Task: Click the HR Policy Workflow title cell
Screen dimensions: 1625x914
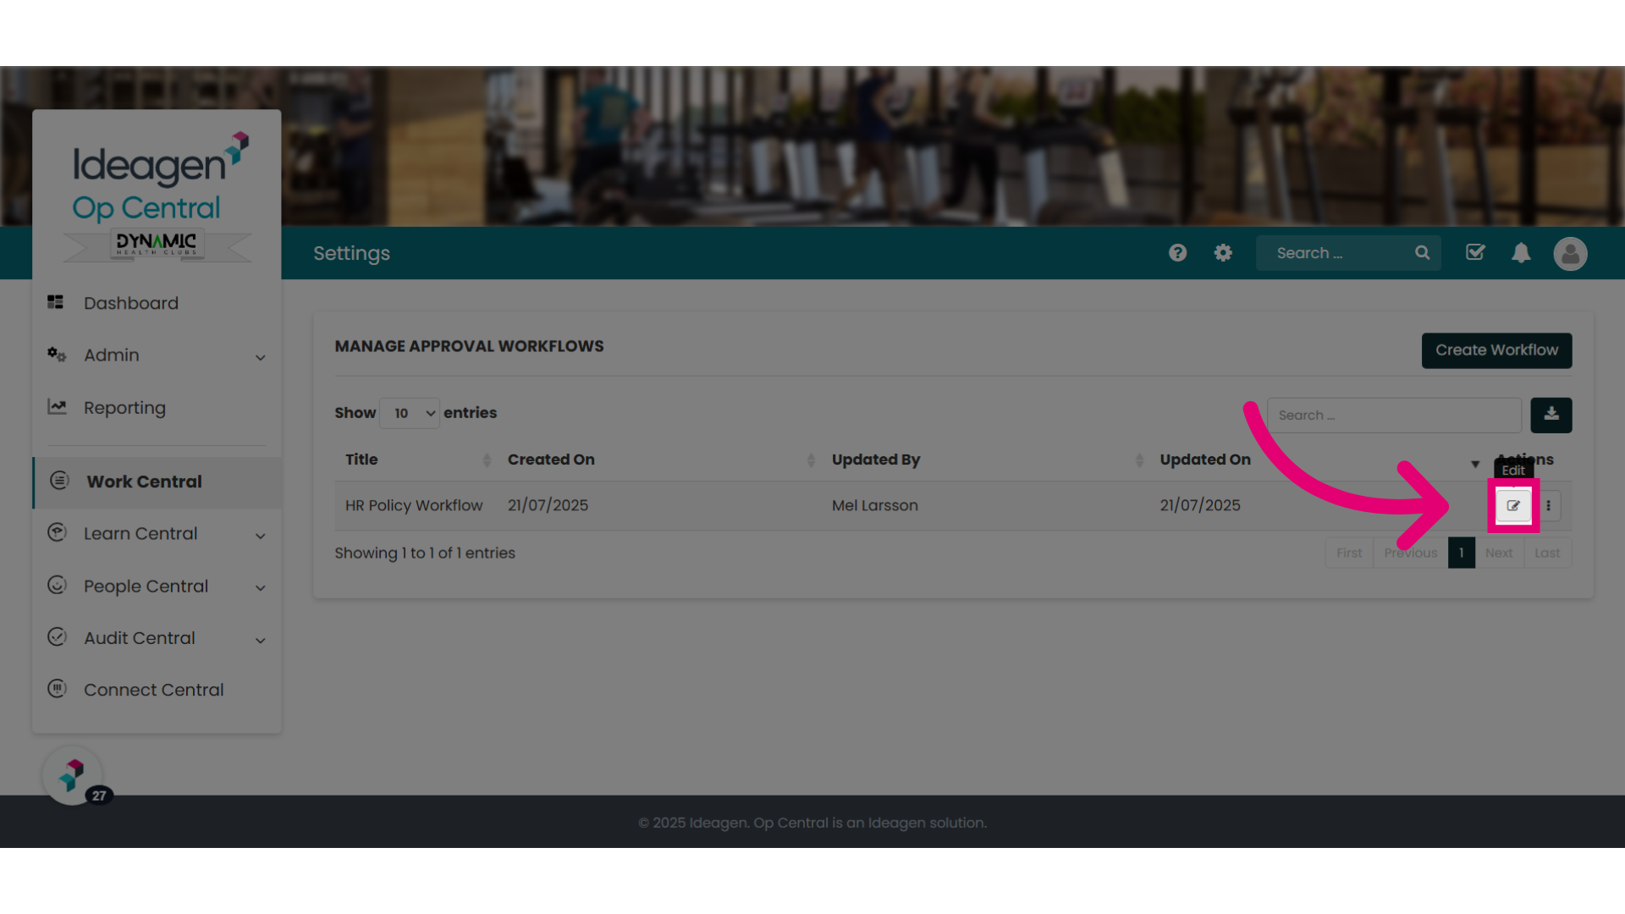Action: tap(414, 505)
